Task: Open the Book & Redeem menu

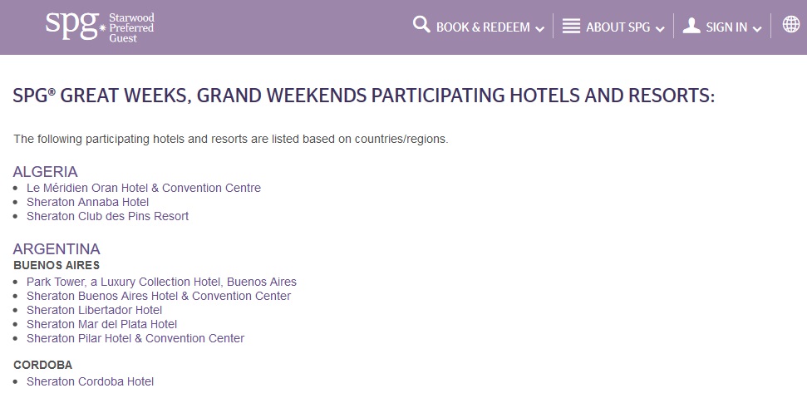Action: [483, 27]
